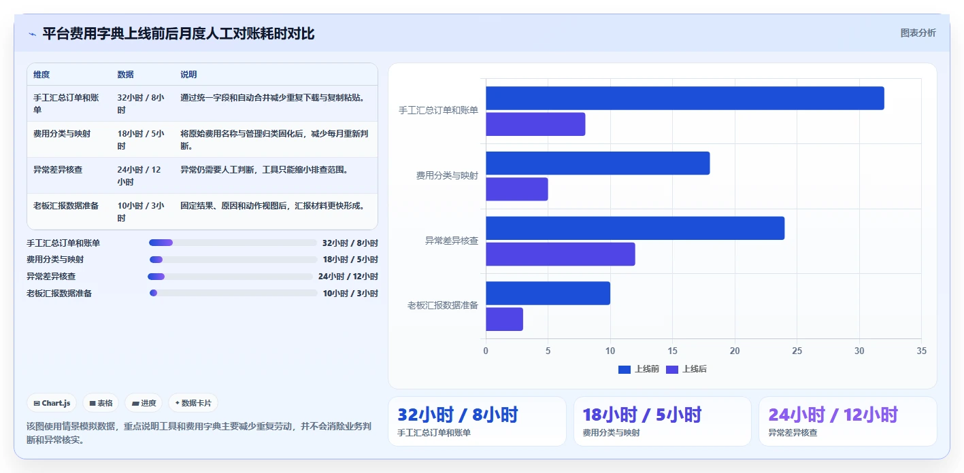The height and width of the screenshot is (473, 964).
Task: Click the progress list value 10小时 / 3小时
Action: [x=350, y=294]
